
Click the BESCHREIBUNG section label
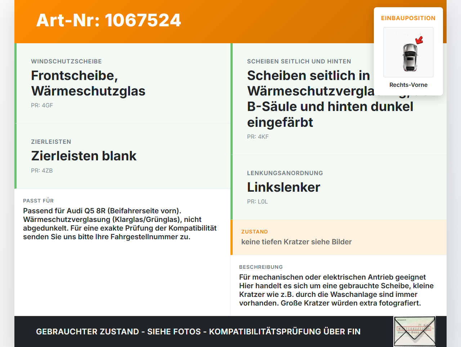261,267
